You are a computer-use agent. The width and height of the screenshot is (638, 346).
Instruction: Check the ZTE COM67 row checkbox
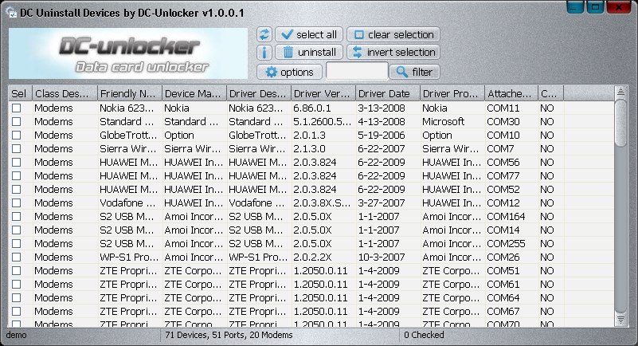[x=16, y=312]
